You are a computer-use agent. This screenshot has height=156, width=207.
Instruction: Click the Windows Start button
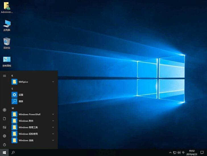(4, 153)
